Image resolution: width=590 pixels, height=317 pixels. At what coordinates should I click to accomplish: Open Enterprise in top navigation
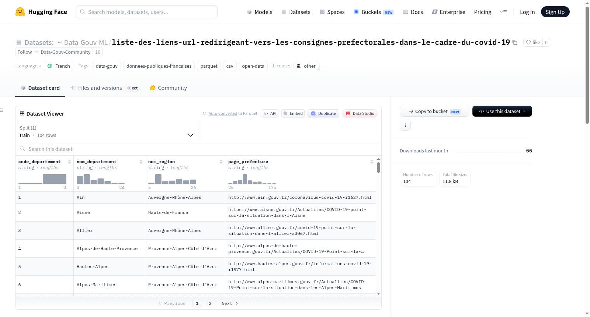[x=448, y=12]
